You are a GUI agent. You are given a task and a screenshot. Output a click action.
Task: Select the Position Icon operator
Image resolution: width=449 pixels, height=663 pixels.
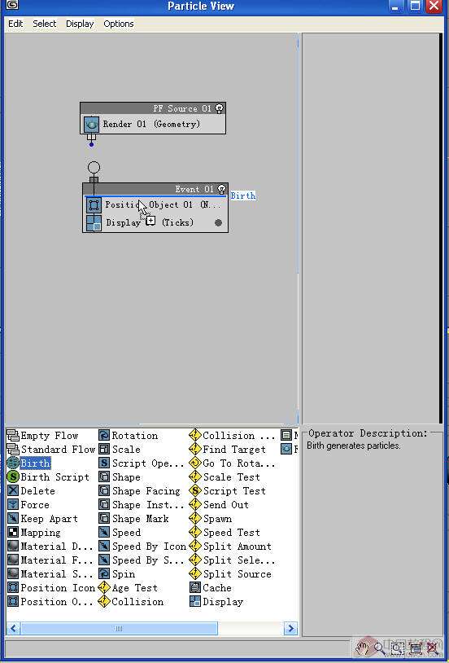point(51,588)
